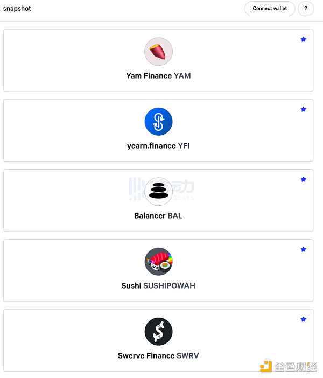The height and width of the screenshot is (378, 323).
Task: Toggle the yearn.finance favorite star
Action: pos(304,109)
